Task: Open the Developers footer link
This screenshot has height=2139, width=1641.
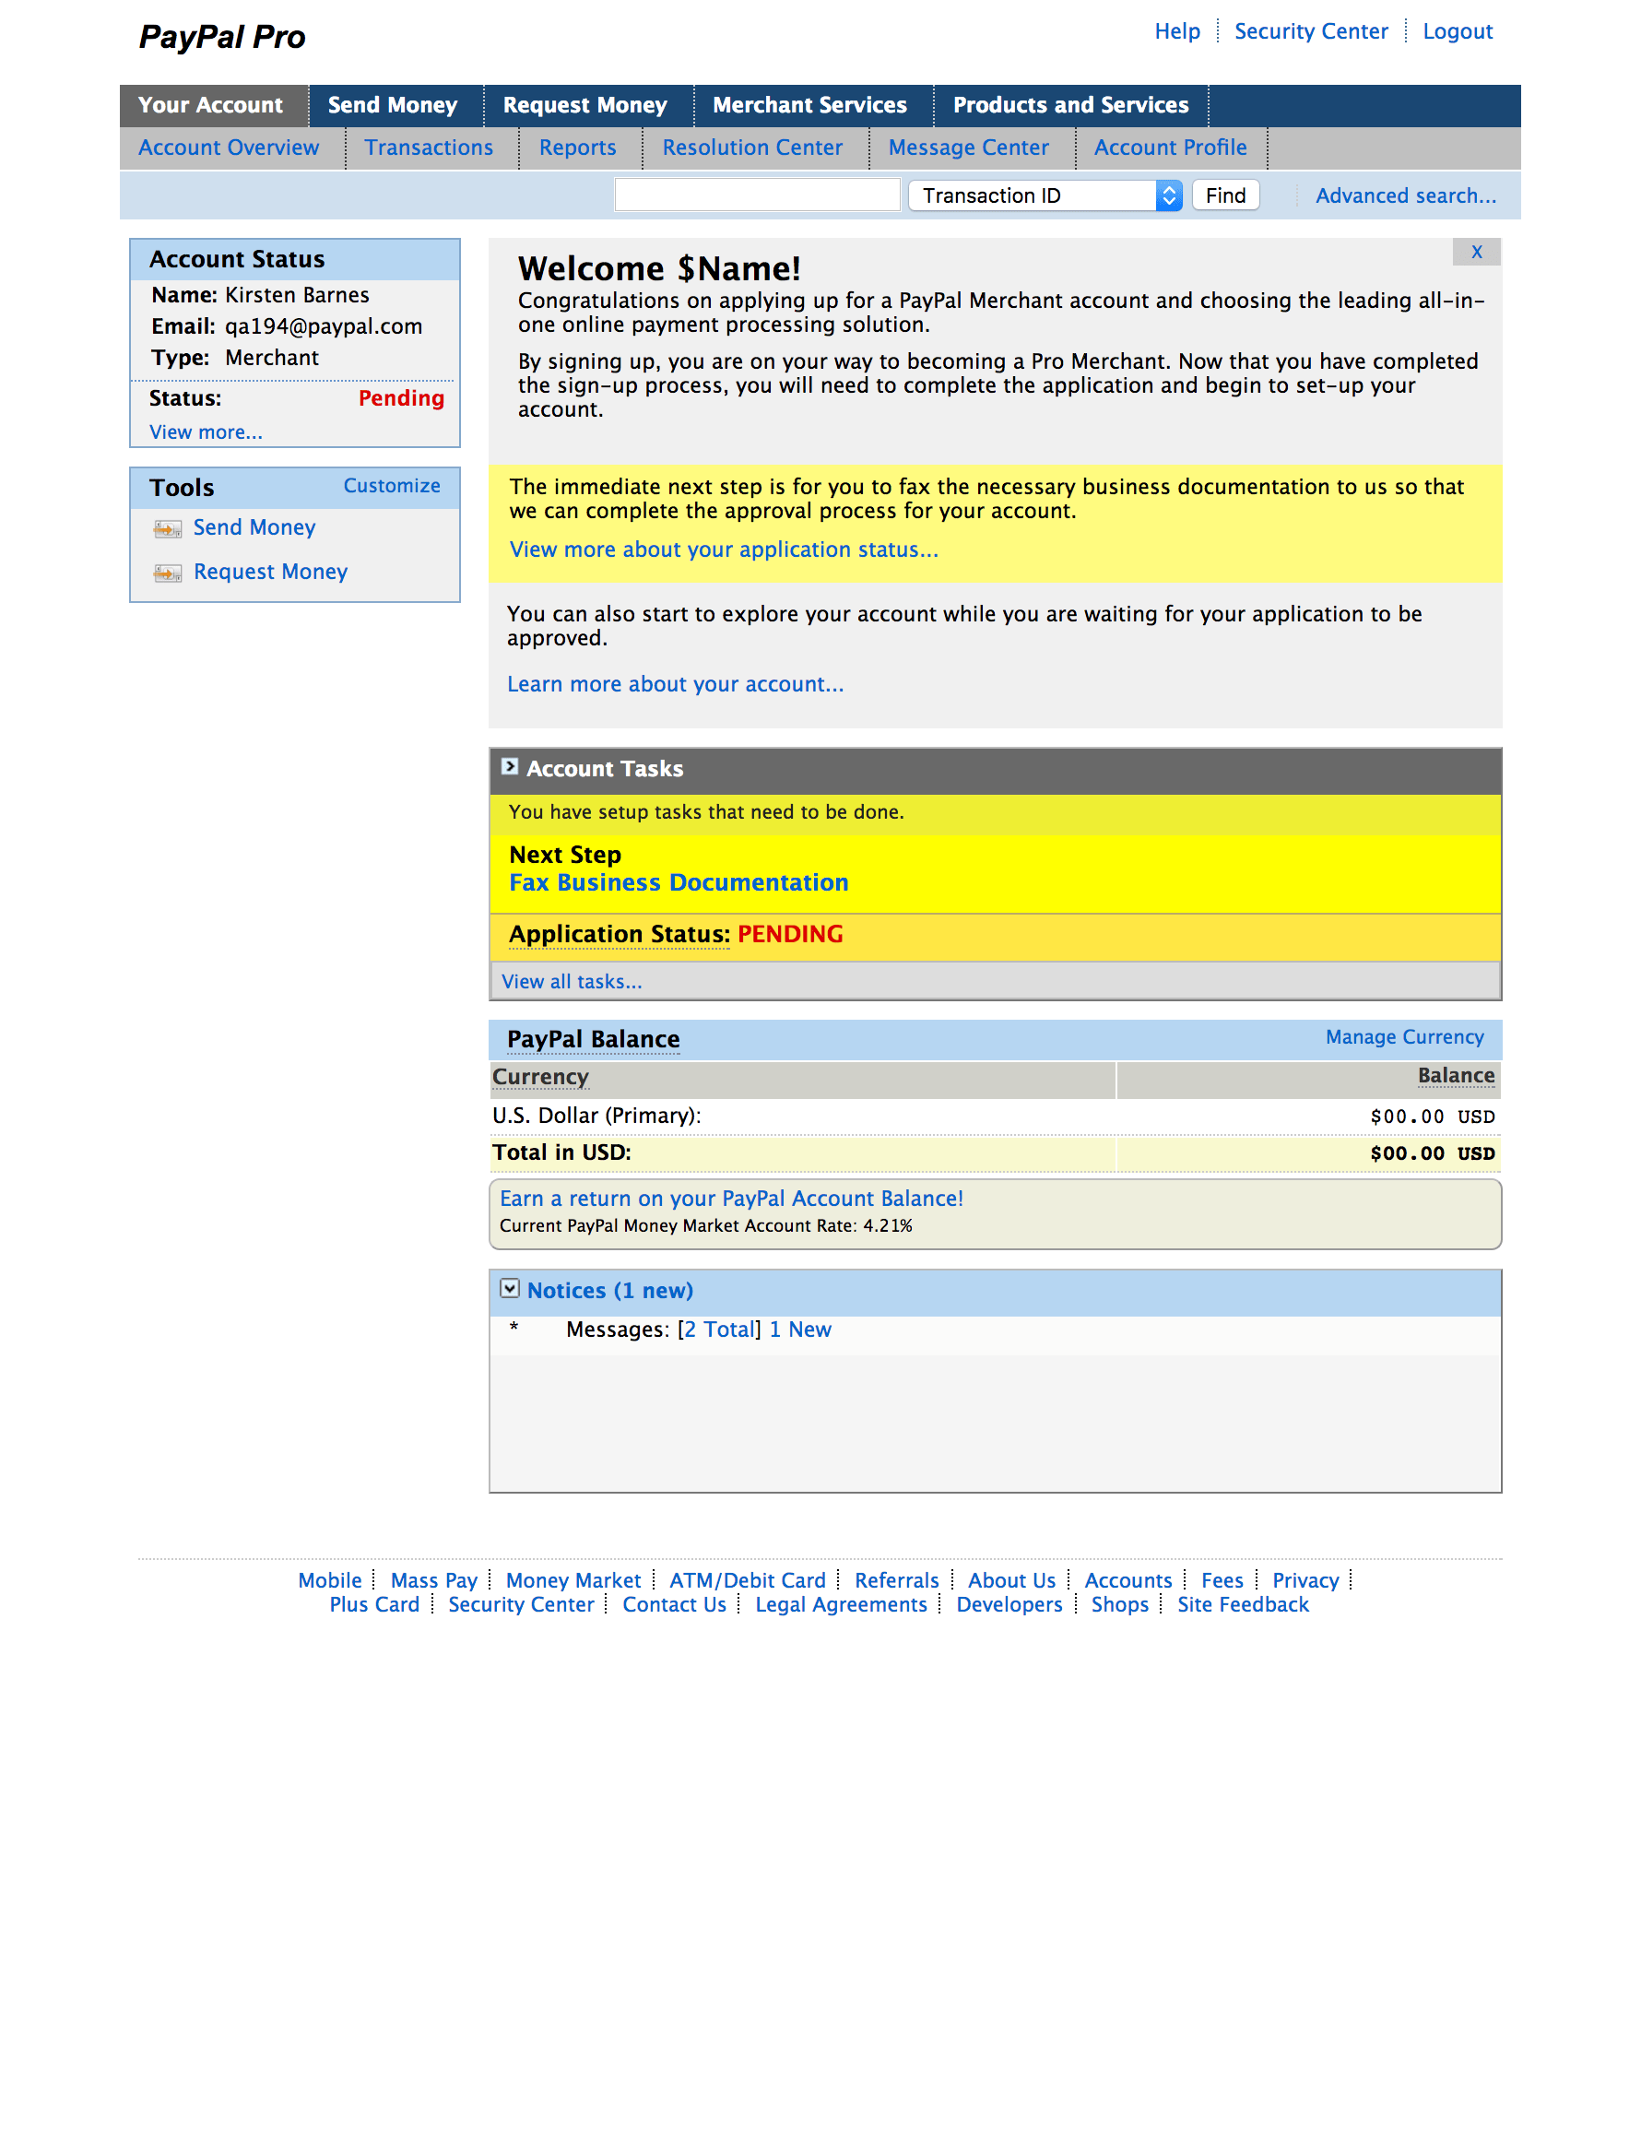Action: (x=1009, y=1605)
